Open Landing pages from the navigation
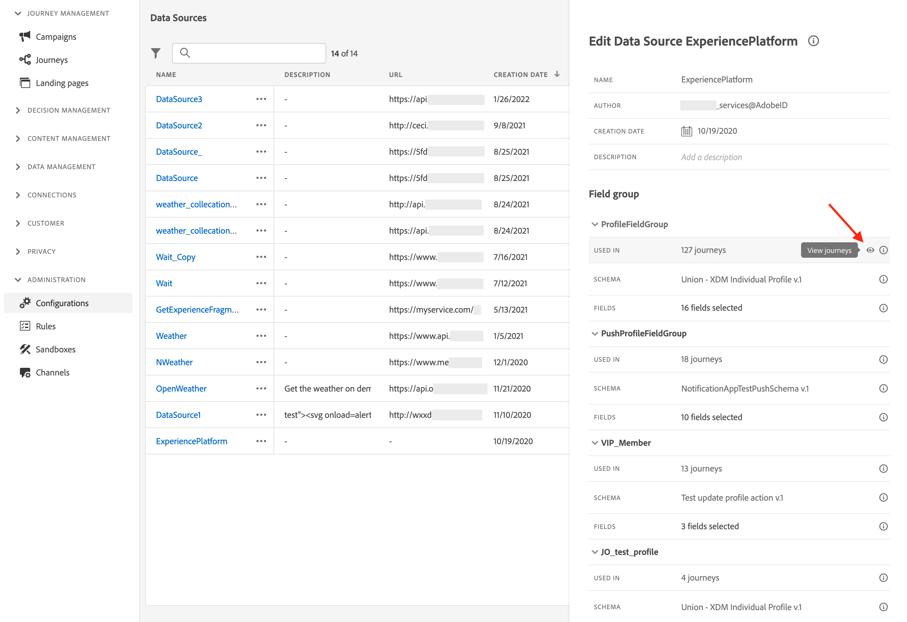 [x=62, y=83]
